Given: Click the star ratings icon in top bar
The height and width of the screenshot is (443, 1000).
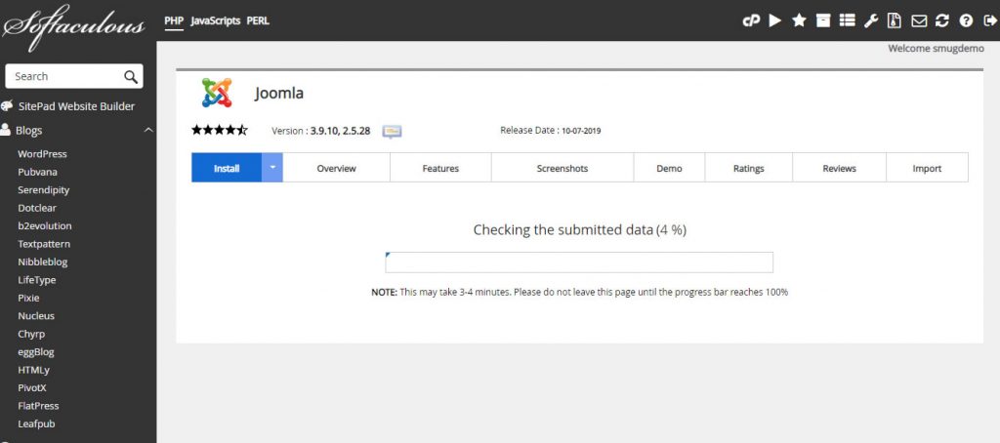Looking at the screenshot, I should pyautogui.click(x=799, y=20).
